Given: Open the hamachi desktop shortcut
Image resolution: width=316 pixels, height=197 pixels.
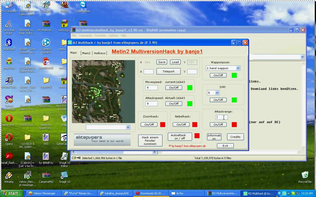Looking at the screenshot, I should [x=46, y=6].
